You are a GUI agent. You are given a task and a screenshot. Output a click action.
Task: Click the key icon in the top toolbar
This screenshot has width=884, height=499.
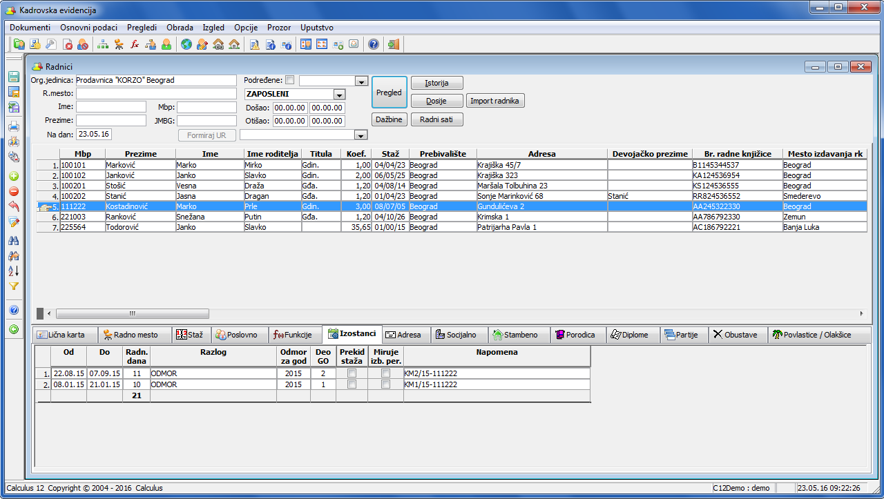coord(50,45)
